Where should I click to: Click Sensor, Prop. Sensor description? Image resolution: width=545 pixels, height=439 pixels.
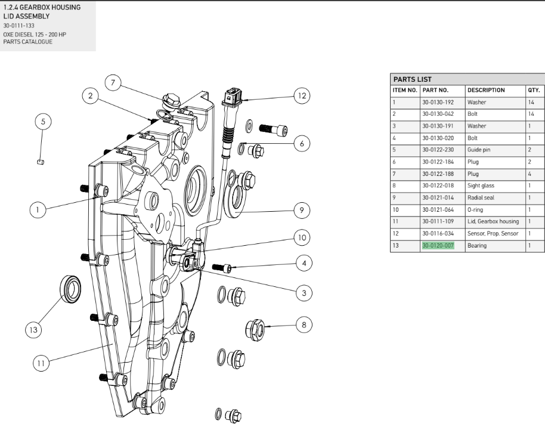(x=493, y=234)
